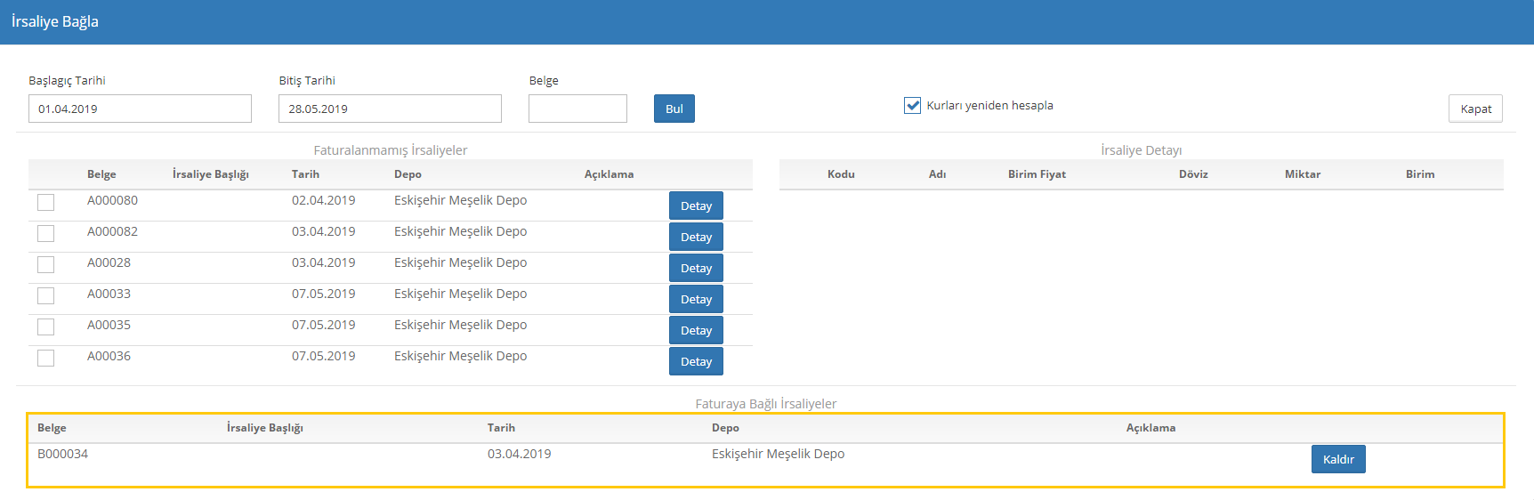The image size is (1534, 500).
Task: Select the A00035 row checkbox
Action: [x=46, y=327]
